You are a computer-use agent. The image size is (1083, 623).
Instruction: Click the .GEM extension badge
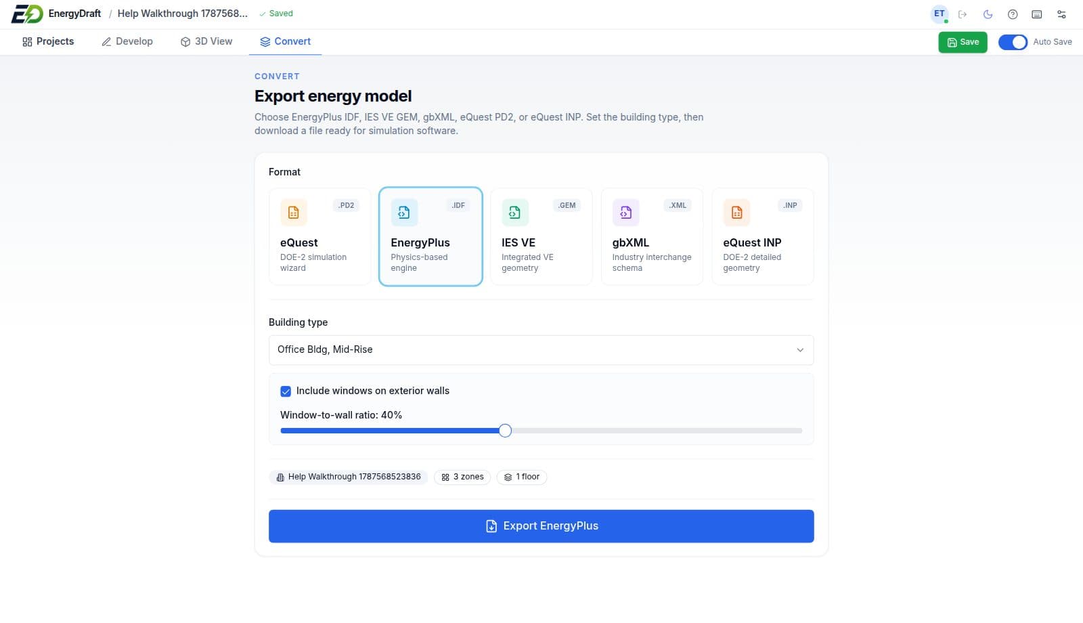coord(567,205)
